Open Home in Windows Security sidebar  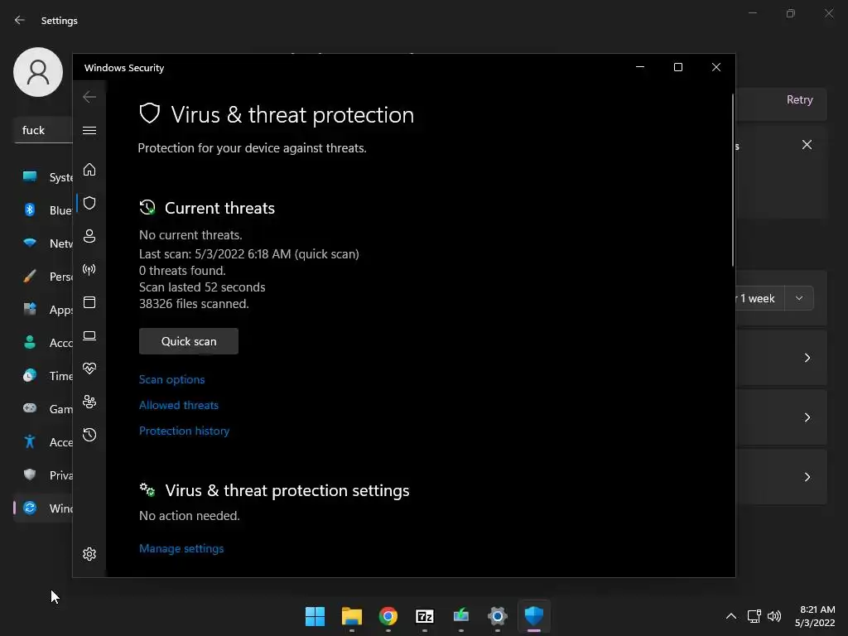click(x=89, y=170)
